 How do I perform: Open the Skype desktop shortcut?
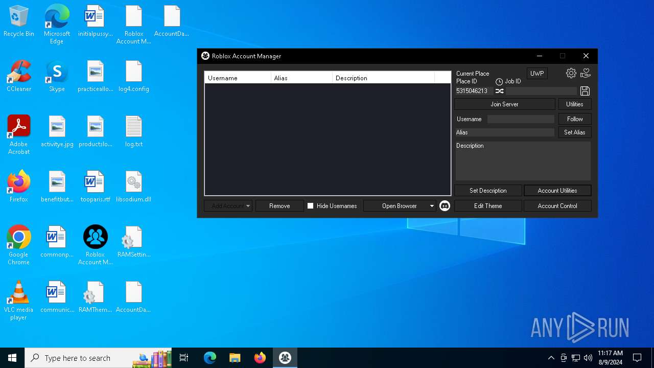coord(57,76)
